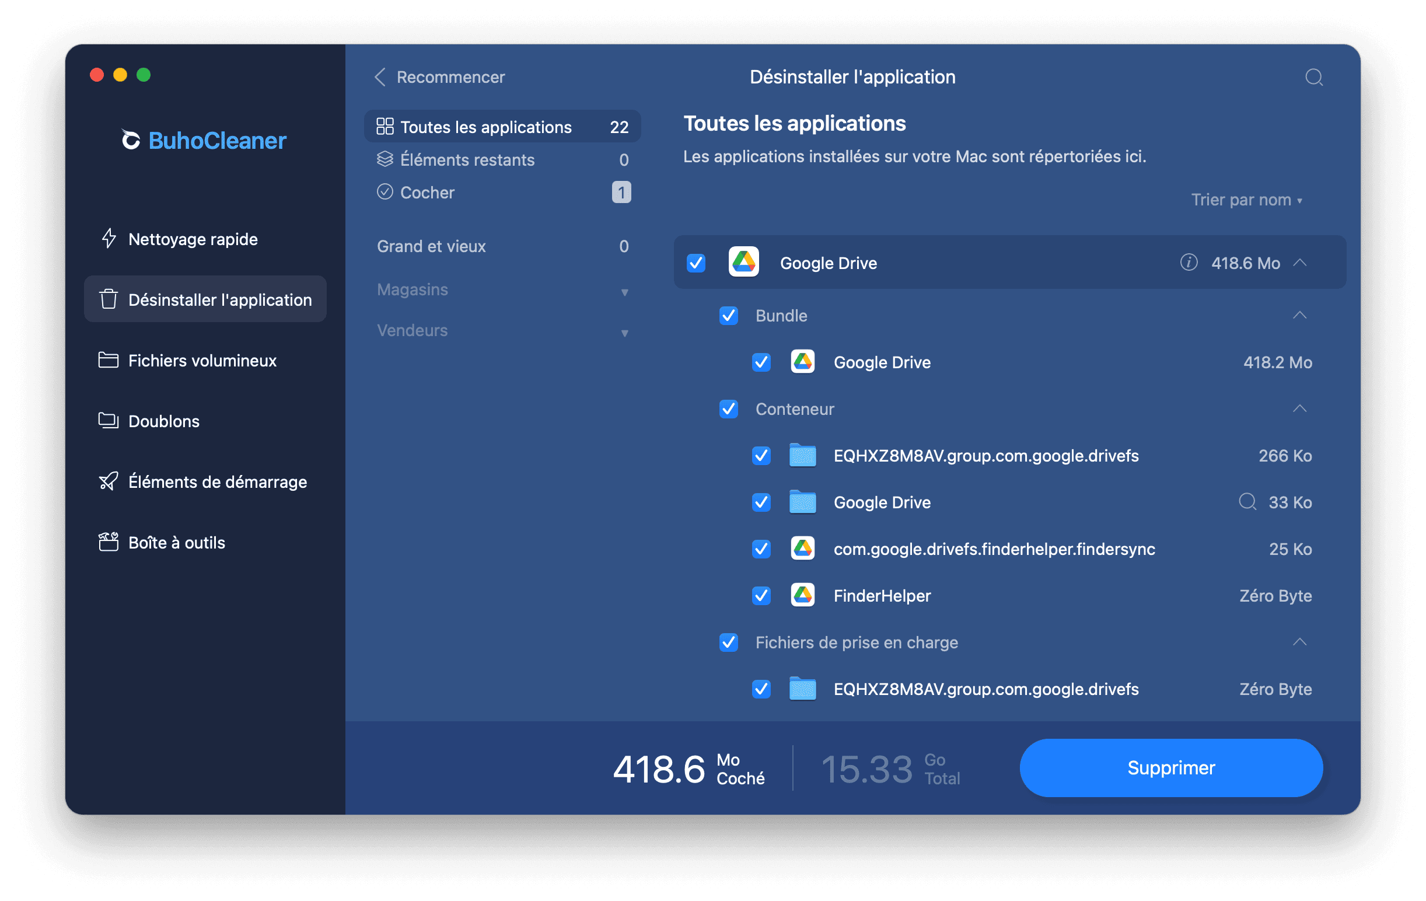Open Boîte à outils section
1426x901 pixels.
tap(205, 542)
